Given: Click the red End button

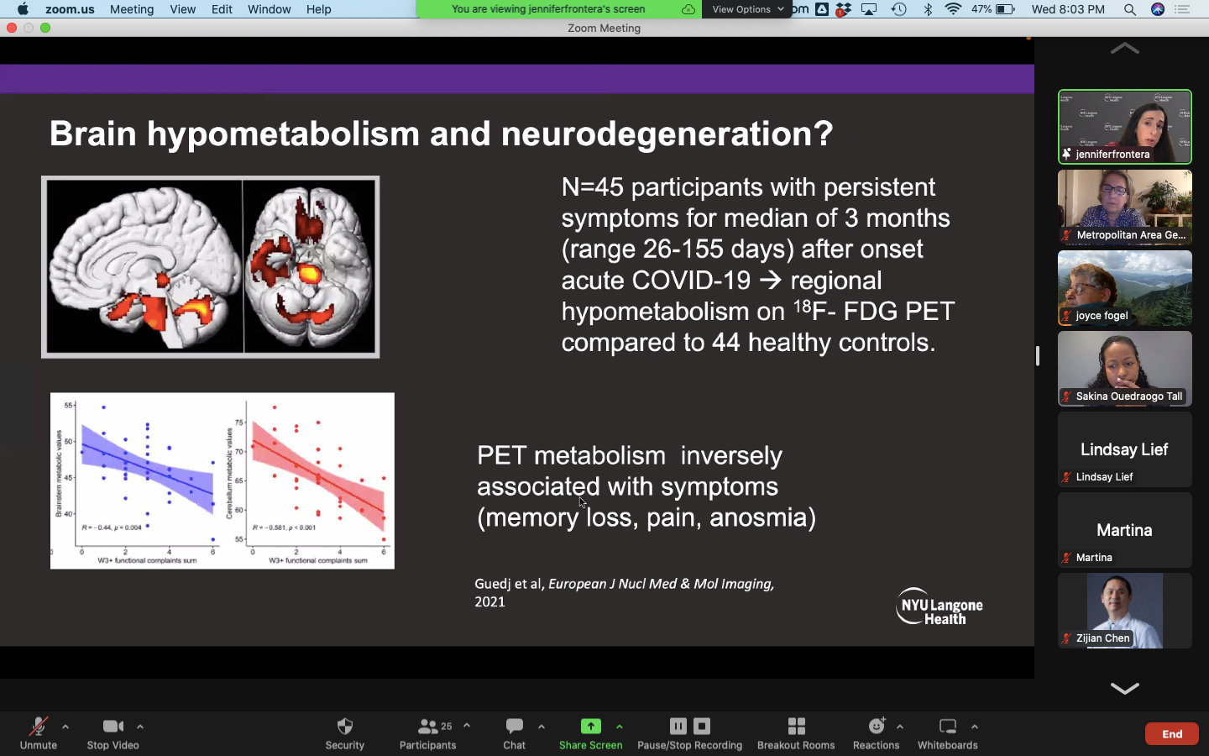Looking at the screenshot, I should coord(1172,734).
